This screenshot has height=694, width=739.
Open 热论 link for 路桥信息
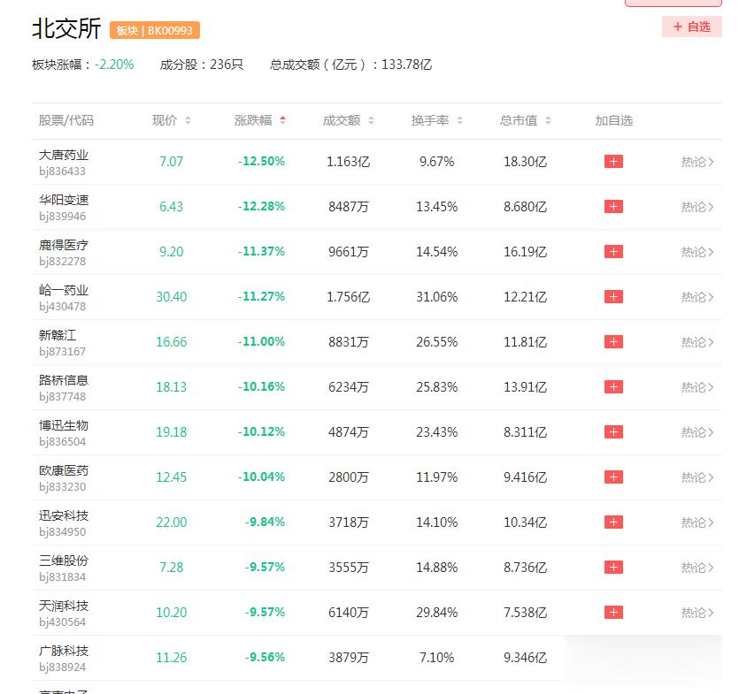697,387
